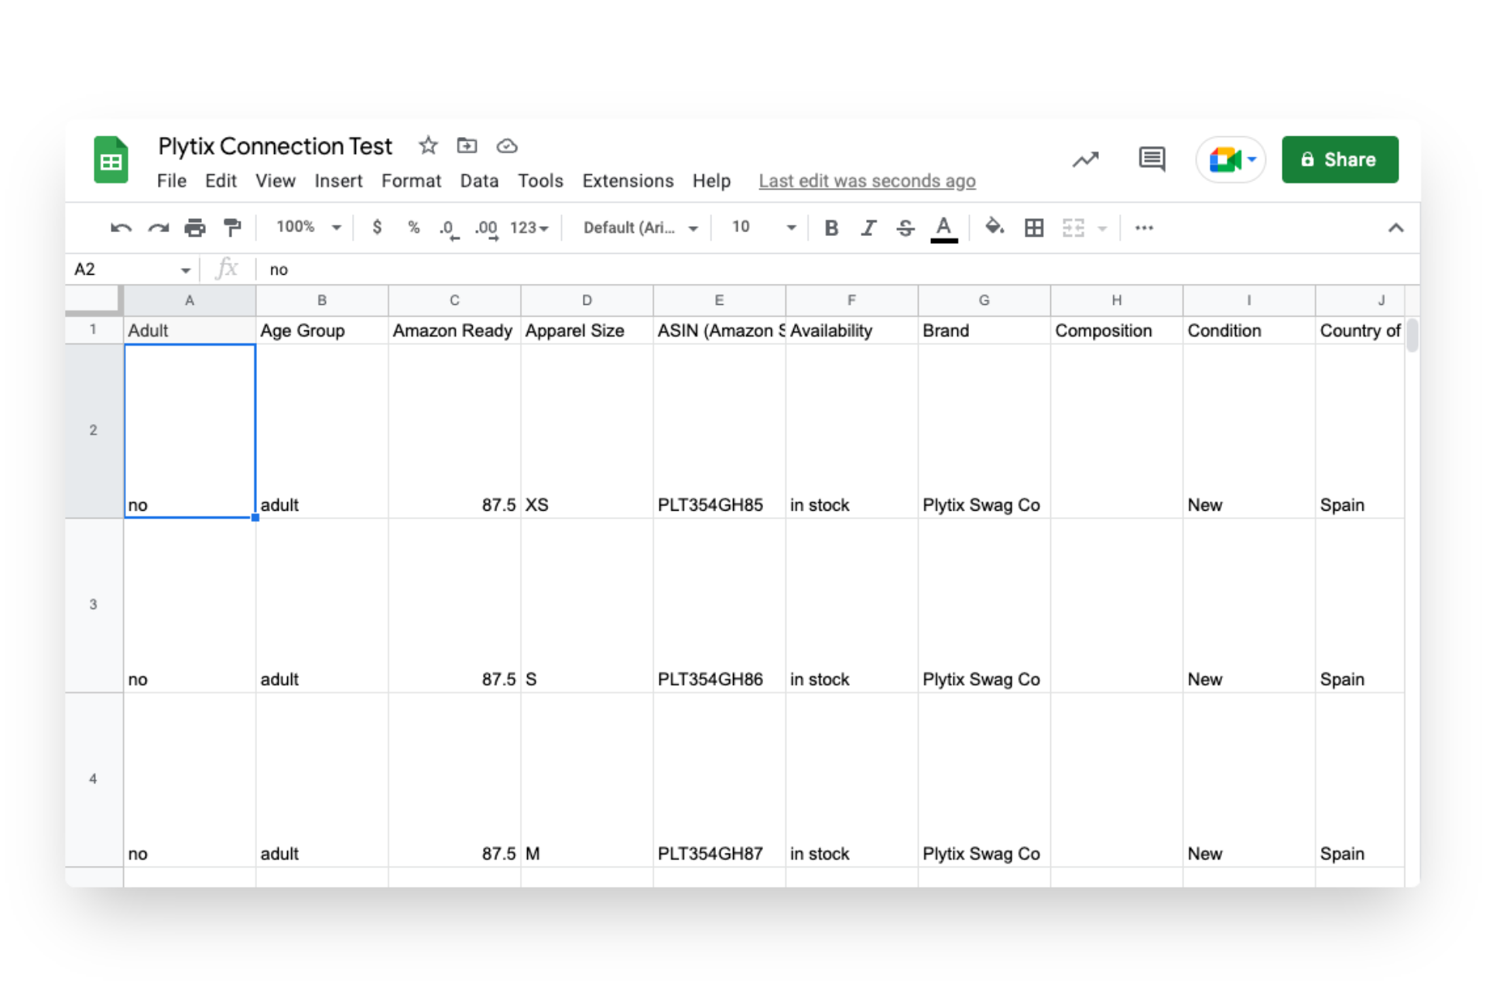Format as currency with dollar sign

pyautogui.click(x=377, y=228)
